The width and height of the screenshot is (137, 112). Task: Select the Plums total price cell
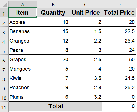[x=119, y=97]
